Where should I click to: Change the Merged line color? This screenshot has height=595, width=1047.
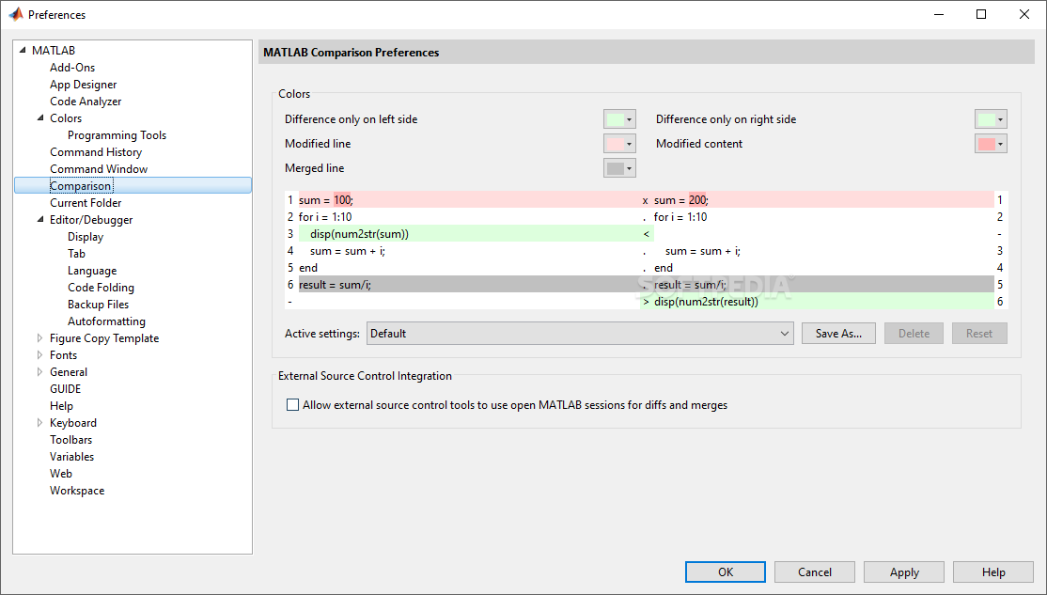[619, 168]
